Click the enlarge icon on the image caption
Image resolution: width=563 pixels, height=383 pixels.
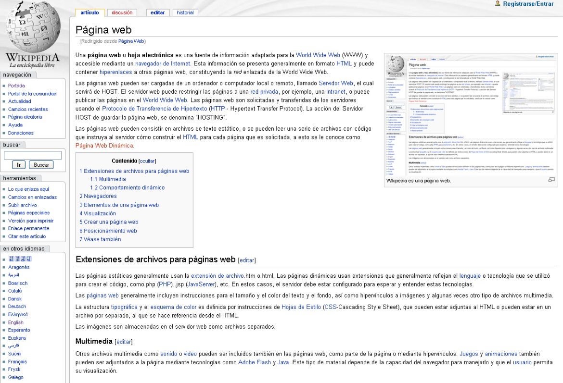pyautogui.click(x=551, y=178)
